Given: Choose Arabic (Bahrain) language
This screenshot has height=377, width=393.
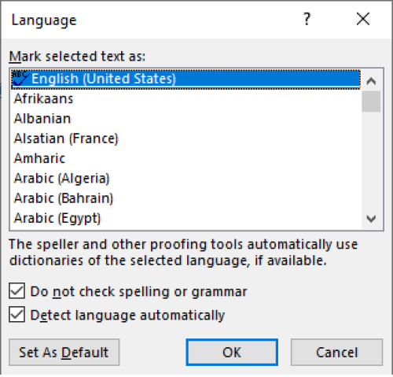Looking at the screenshot, I should tap(64, 198).
